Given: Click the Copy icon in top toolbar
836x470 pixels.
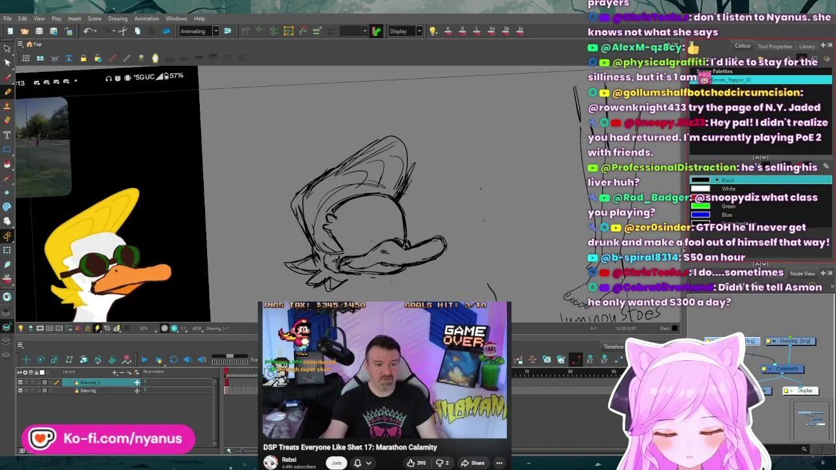Looking at the screenshot, I should (x=137, y=31).
